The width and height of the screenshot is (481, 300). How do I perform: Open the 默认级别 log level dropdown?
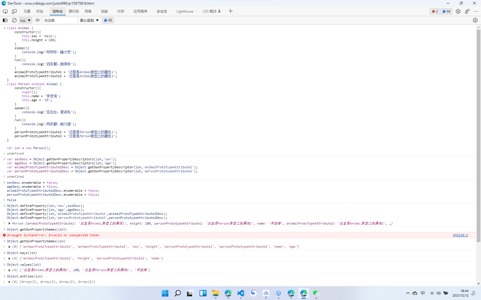(x=89, y=20)
